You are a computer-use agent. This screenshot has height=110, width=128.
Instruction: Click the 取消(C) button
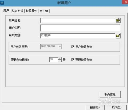[x=117, y=108]
